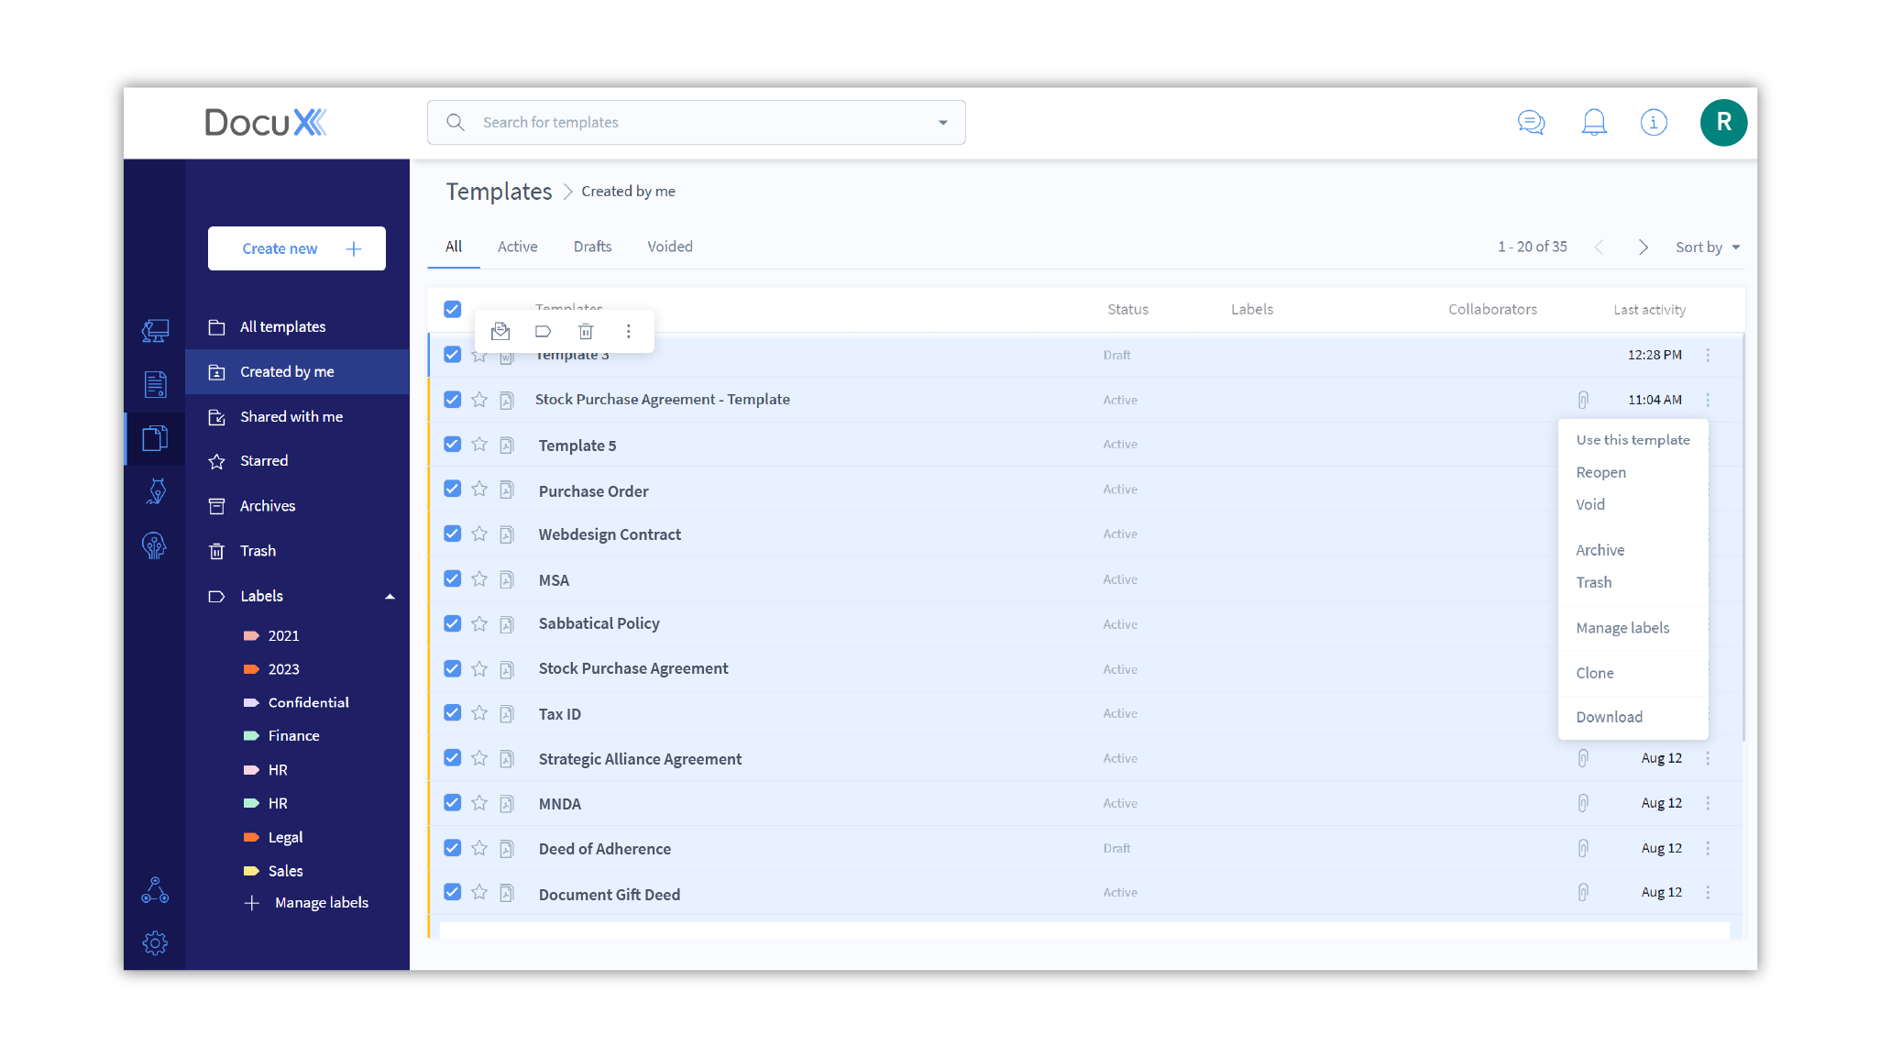The height and width of the screenshot is (1057, 1880).
Task: Click the bulk label icon in selection toolbar
Action: point(544,331)
